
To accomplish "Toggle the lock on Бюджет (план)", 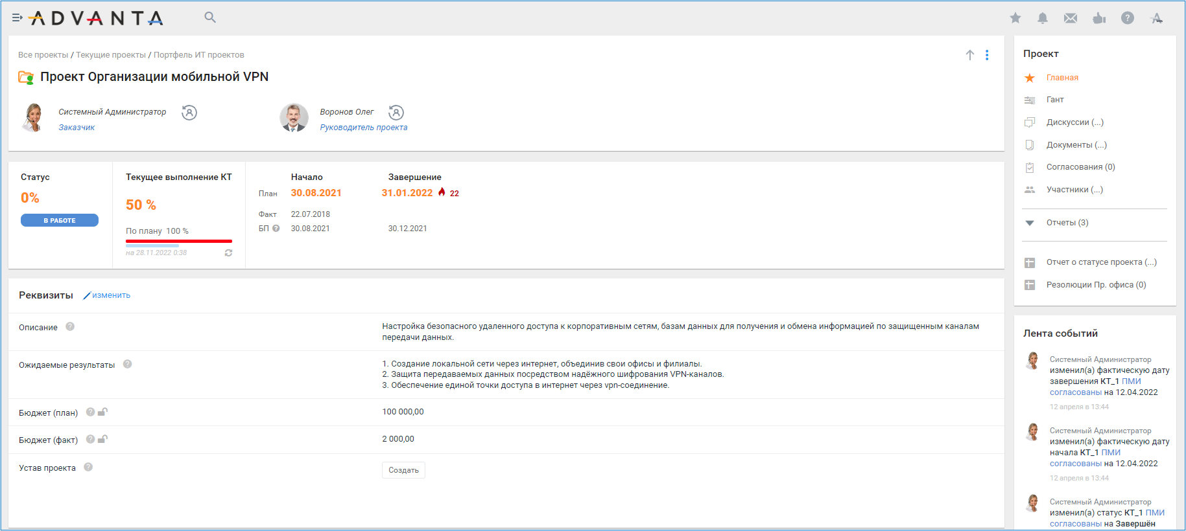I will point(102,412).
